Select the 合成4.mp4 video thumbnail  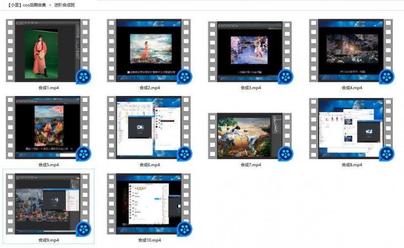(351, 49)
